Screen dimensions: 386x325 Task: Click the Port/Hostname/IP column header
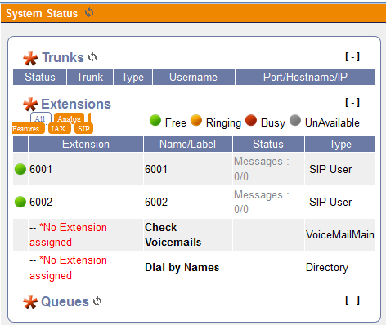305,77
